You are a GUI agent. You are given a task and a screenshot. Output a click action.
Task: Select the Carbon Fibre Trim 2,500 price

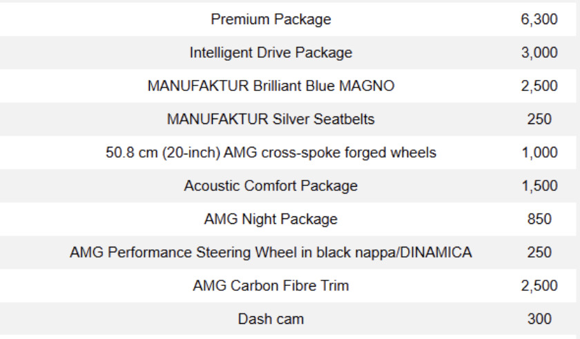(x=539, y=286)
